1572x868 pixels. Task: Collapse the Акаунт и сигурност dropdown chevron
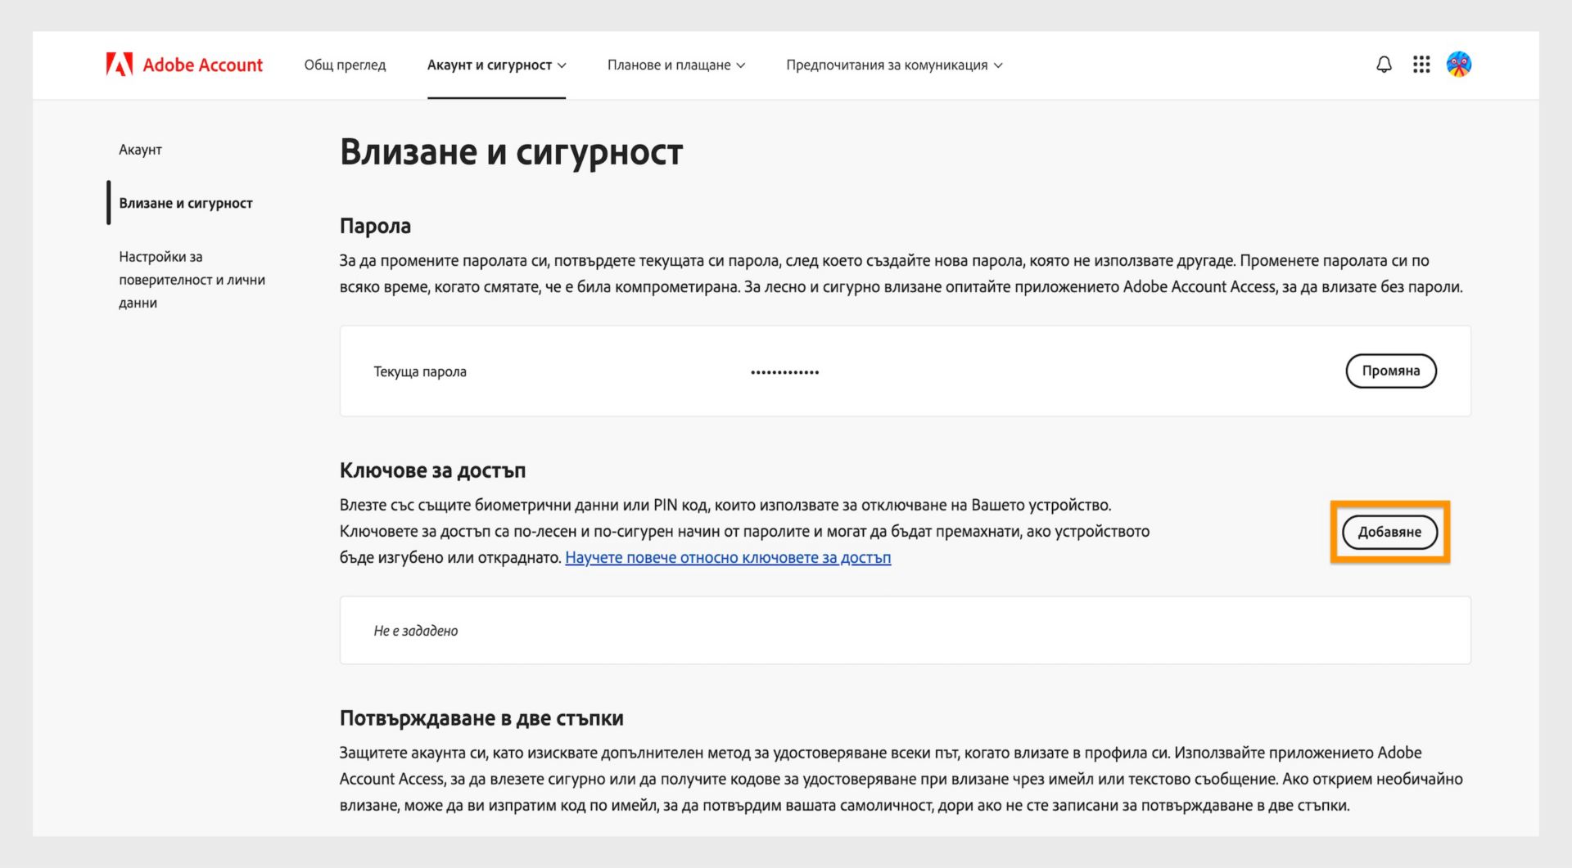pos(562,65)
